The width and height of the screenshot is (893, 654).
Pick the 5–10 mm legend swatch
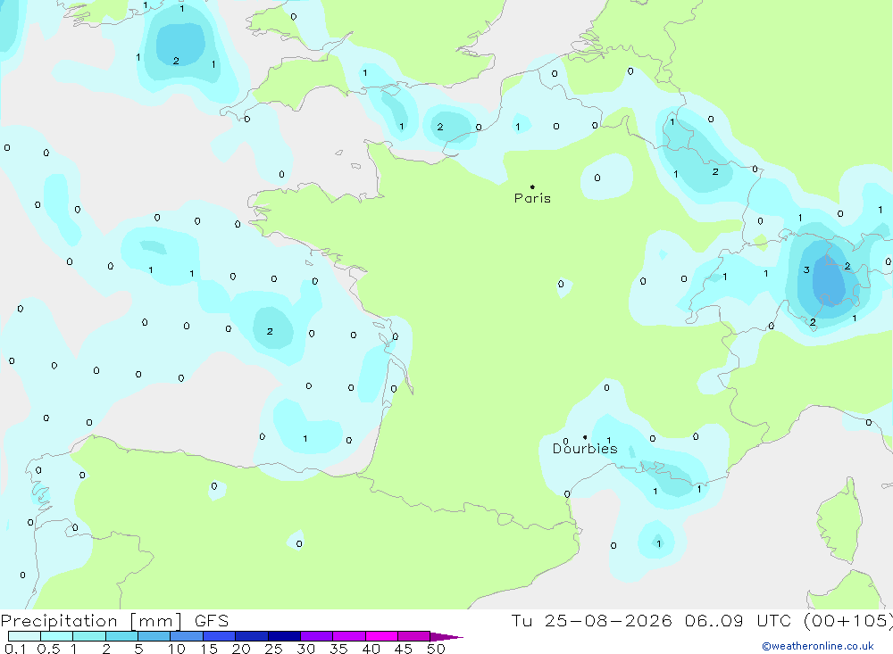coord(154,636)
